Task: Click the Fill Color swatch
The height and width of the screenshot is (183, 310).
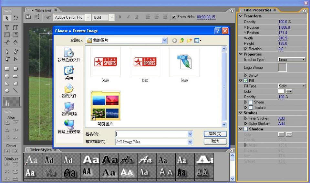Action: (x=281, y=91)
